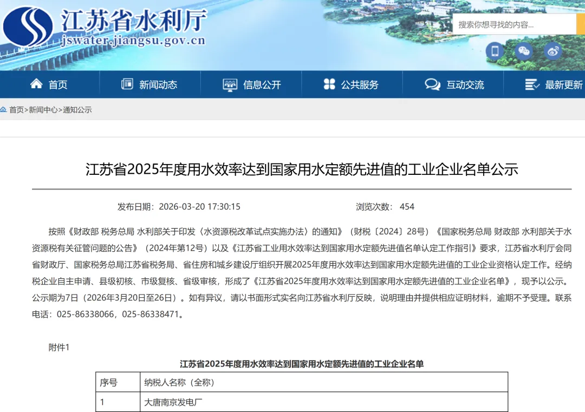This screenshot has height=412, width=585.
Task: Click the chat bubble icon beside 互动交流
Action: [x=432, y=84]
